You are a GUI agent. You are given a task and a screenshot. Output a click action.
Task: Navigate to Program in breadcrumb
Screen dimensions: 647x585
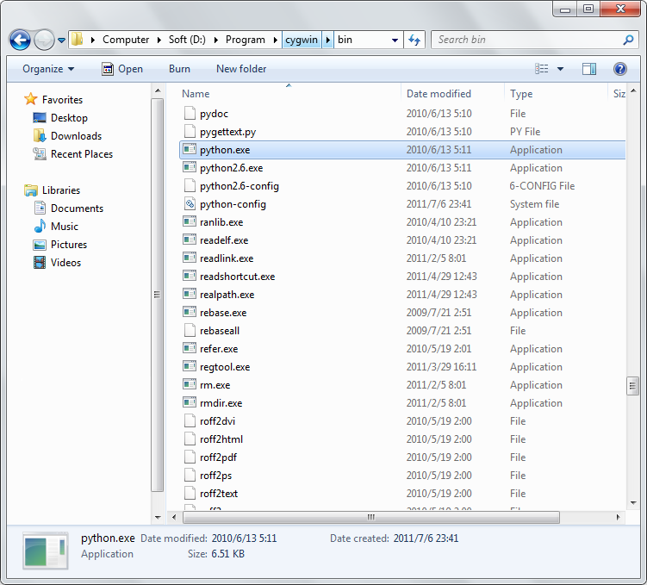(245, 40)
